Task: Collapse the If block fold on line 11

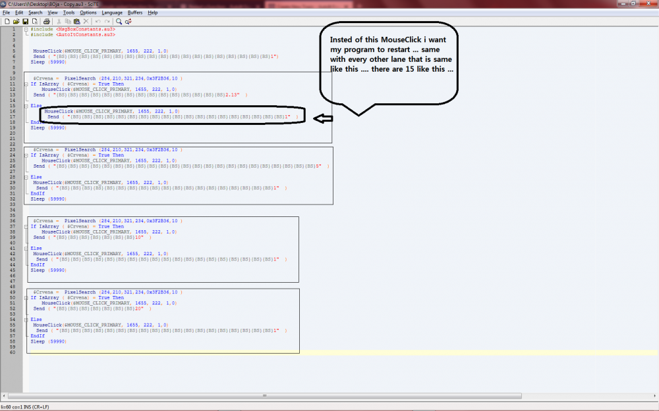Action: tap(26, 84)
